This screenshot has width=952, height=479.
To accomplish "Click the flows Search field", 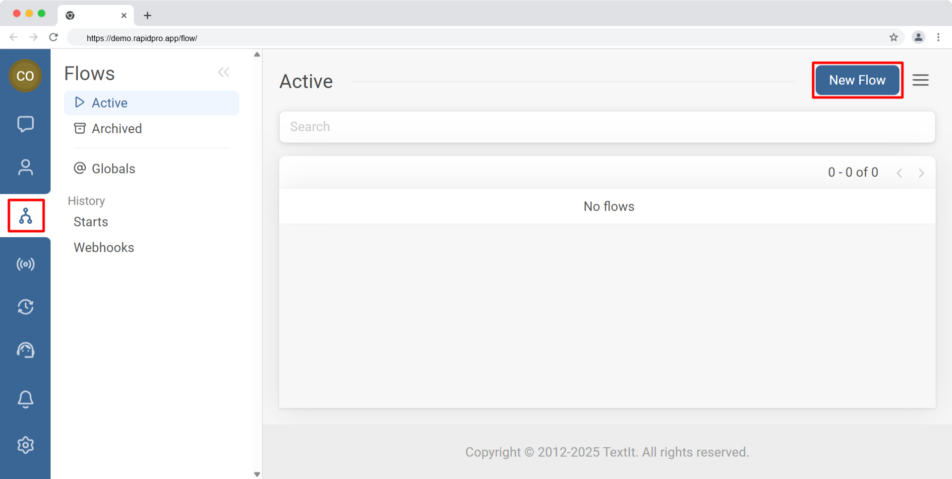I will click(x=607, y=127).
